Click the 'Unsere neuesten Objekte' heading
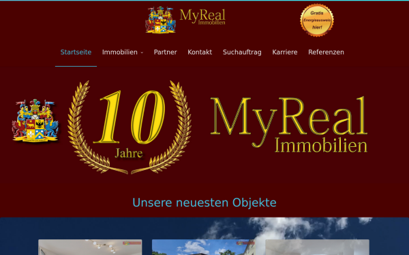409x255 pixels. (x=204, y=203)
